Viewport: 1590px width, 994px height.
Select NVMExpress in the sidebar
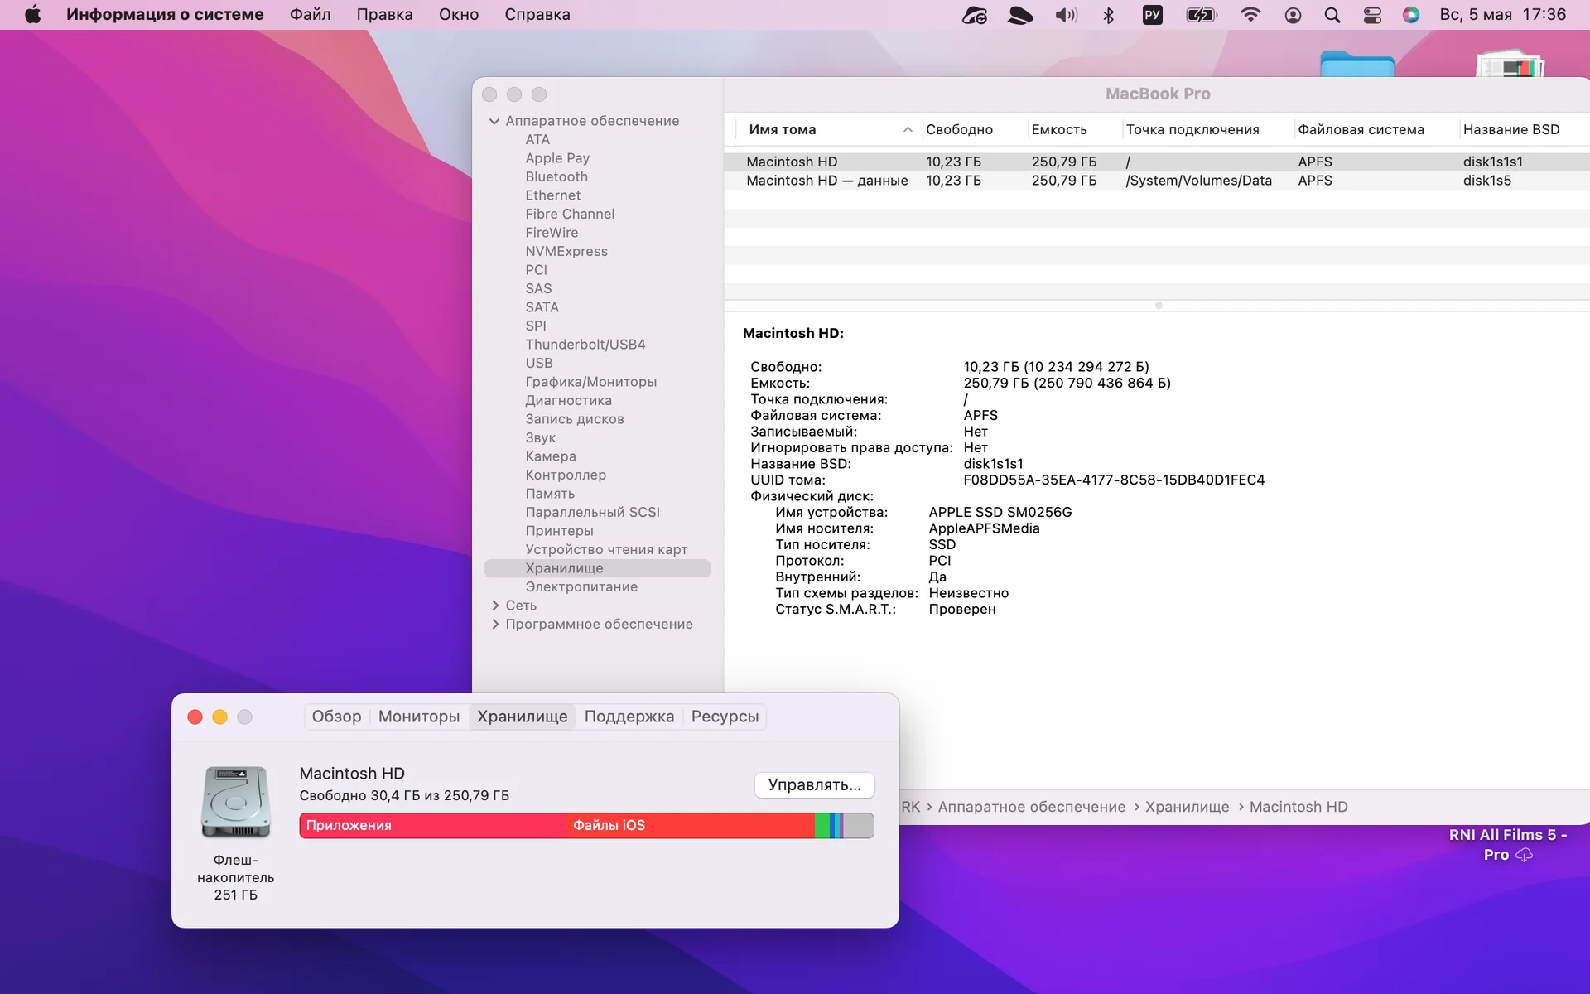[x=566, y=252]
